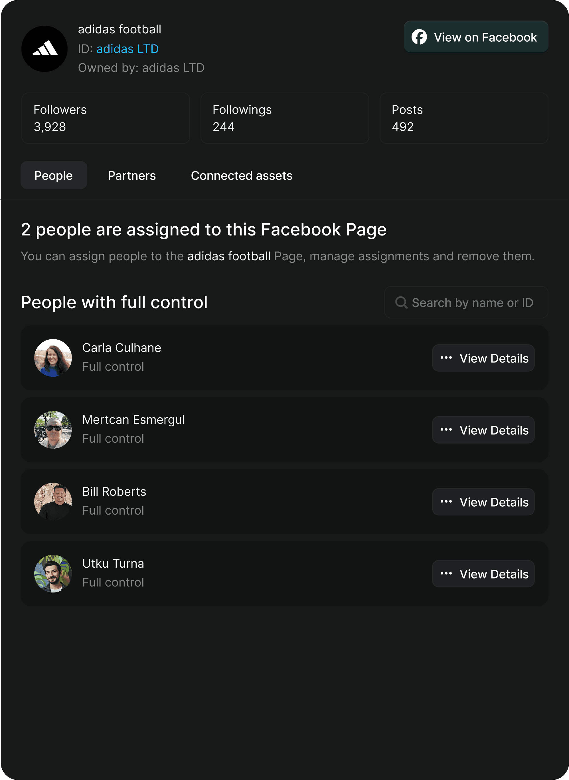
Task: Click the adidas logo avatar
Action: point(44,49)
